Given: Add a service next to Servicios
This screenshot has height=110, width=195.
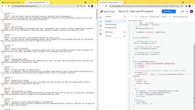Looking at the screenshot, I should 125,36.
